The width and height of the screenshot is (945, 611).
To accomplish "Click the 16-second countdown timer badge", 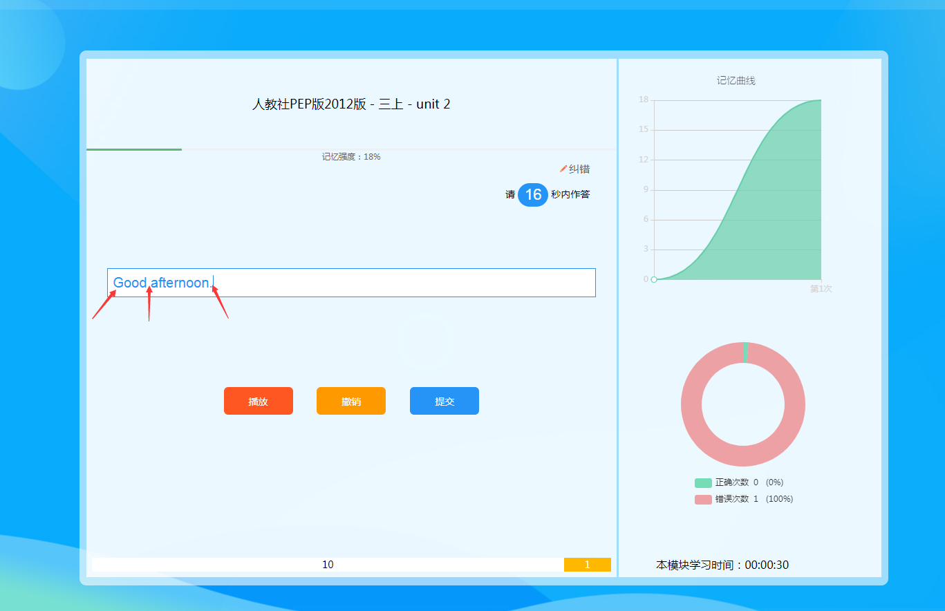I will (533, 195).
